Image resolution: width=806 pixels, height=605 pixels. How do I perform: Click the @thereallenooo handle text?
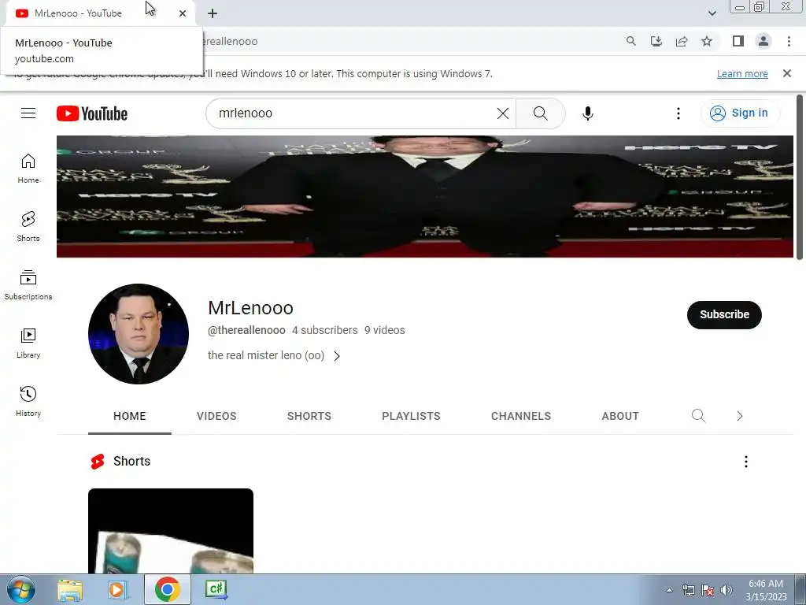click(x=246, y=330)
